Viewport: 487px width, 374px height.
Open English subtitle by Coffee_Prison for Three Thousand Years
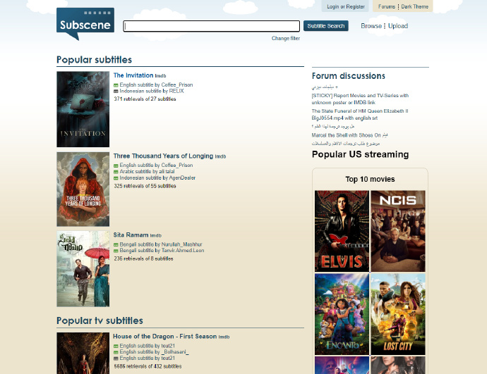[156, 165]
